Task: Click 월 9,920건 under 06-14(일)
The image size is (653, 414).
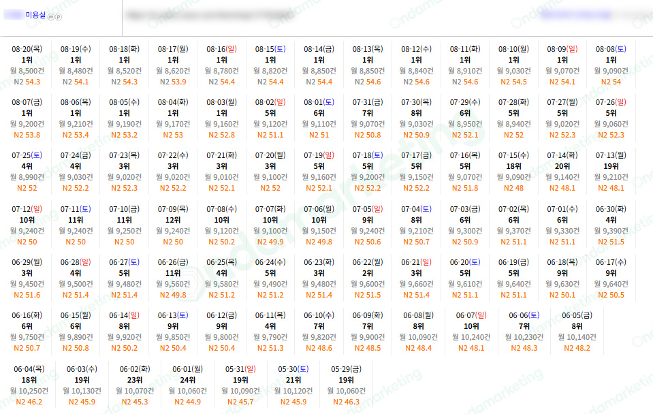Action: [125, 337]
